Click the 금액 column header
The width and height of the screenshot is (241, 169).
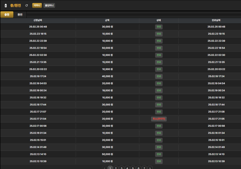(x=107, y=20)
